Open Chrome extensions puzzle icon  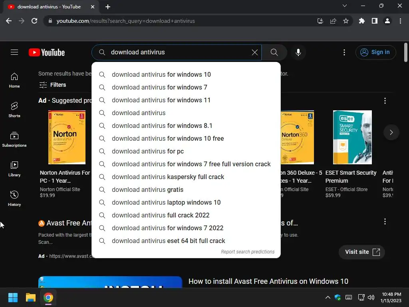(x=362, y=21)
